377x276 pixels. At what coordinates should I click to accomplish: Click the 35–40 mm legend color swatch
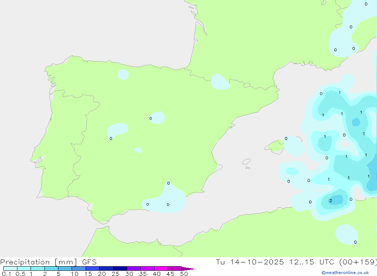(x=147, y=268)
